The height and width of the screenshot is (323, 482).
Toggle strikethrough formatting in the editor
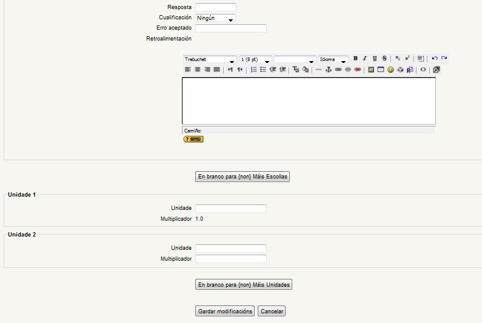point(384,59)
